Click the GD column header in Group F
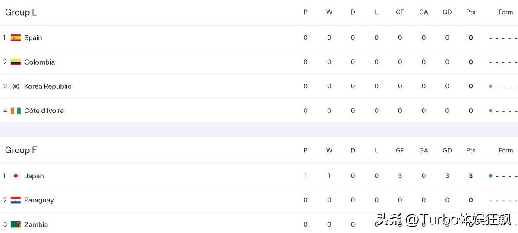 [447, 150]
